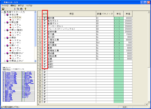Image resolution: width=151 pixels, height=109 pixels.
Task: Click red diamond icon of ユーザー under 付帯主要
Action: (10, 28)
